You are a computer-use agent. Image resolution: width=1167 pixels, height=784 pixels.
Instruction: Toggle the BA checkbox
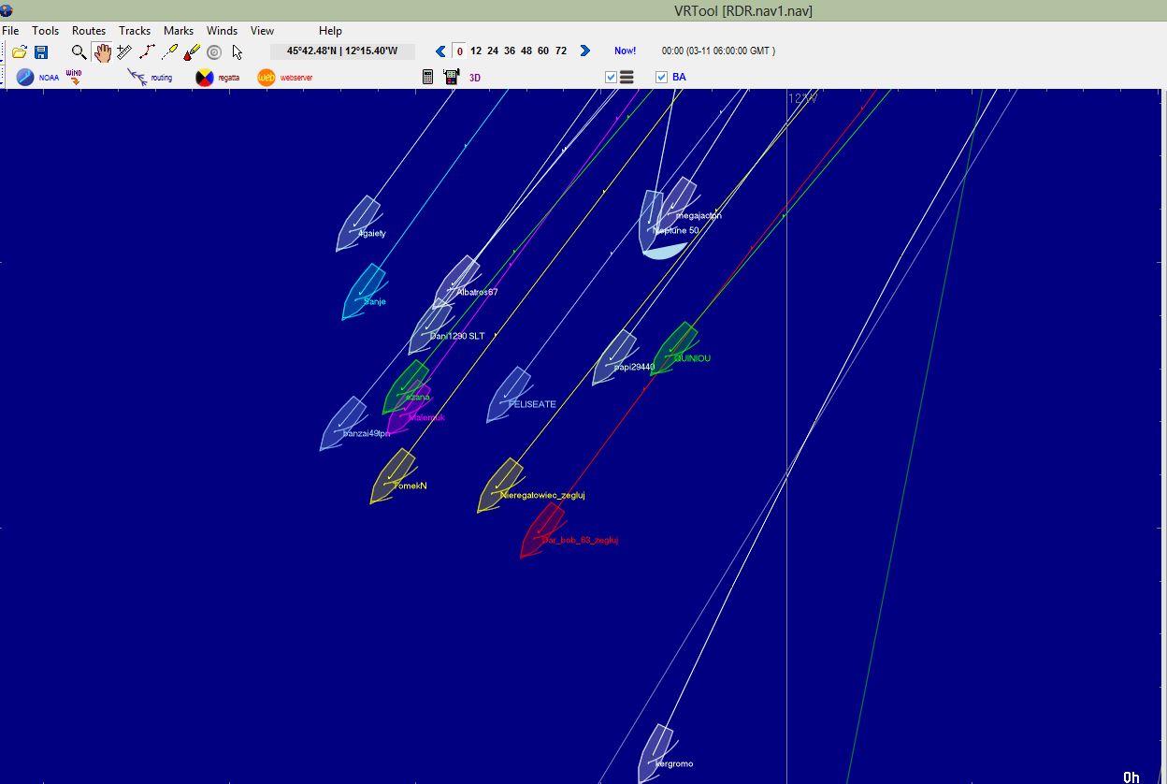click(x=662, y=78)
